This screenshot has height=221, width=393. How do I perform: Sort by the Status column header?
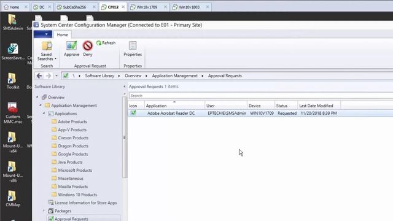pos(286,106)
